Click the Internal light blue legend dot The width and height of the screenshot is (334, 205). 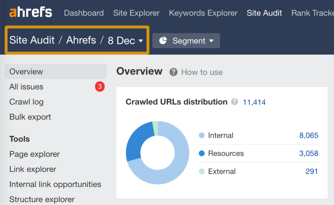click(202, 135)
